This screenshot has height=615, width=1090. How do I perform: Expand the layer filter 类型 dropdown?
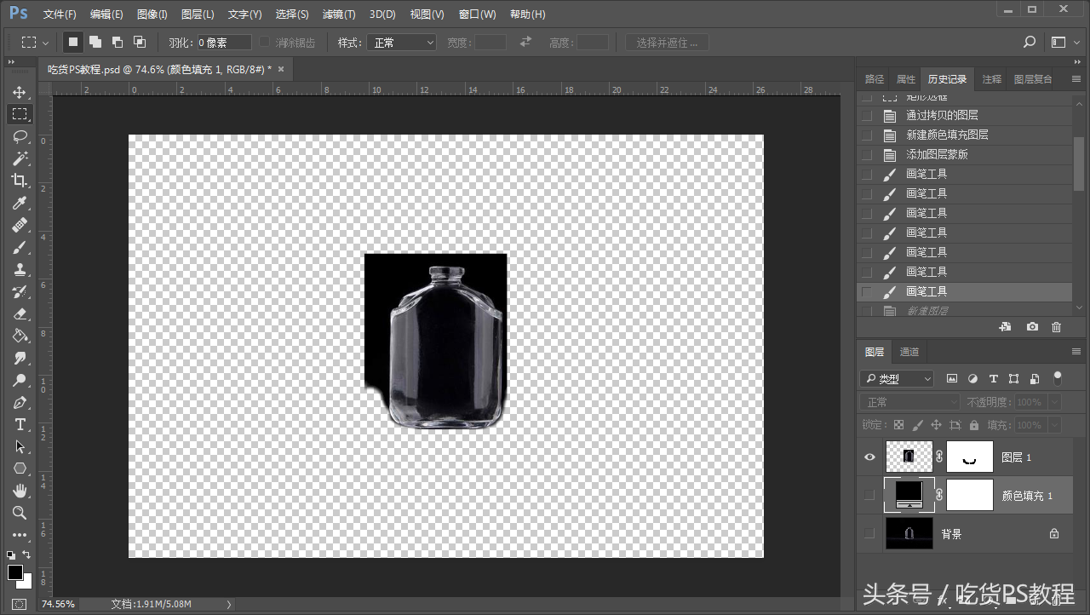(898, 378)
